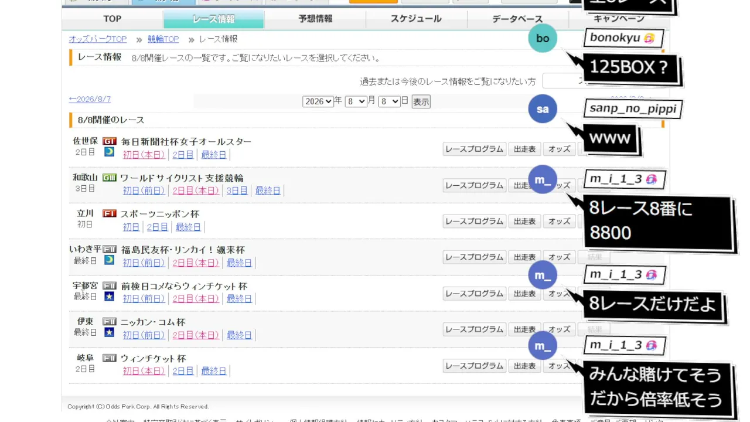Select 2日目(本日) under 宇都宮
The width and height of the screenshot is (750, 422).
pos(196,298)
